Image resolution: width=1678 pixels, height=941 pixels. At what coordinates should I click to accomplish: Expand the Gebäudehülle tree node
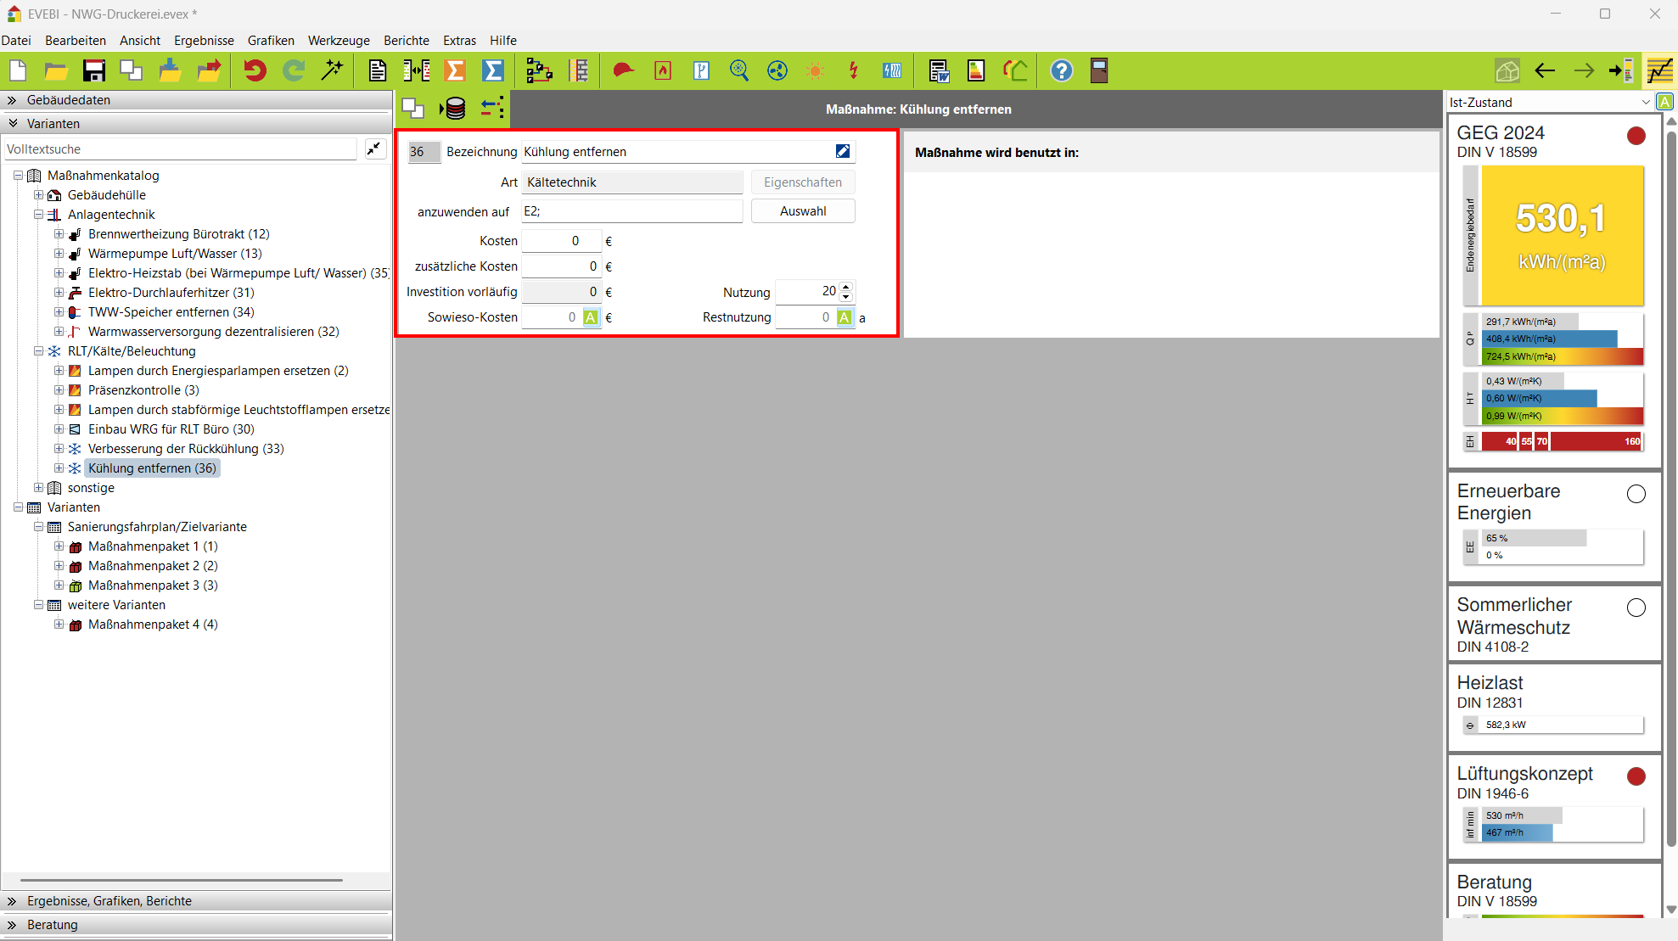tap(38, 195)
